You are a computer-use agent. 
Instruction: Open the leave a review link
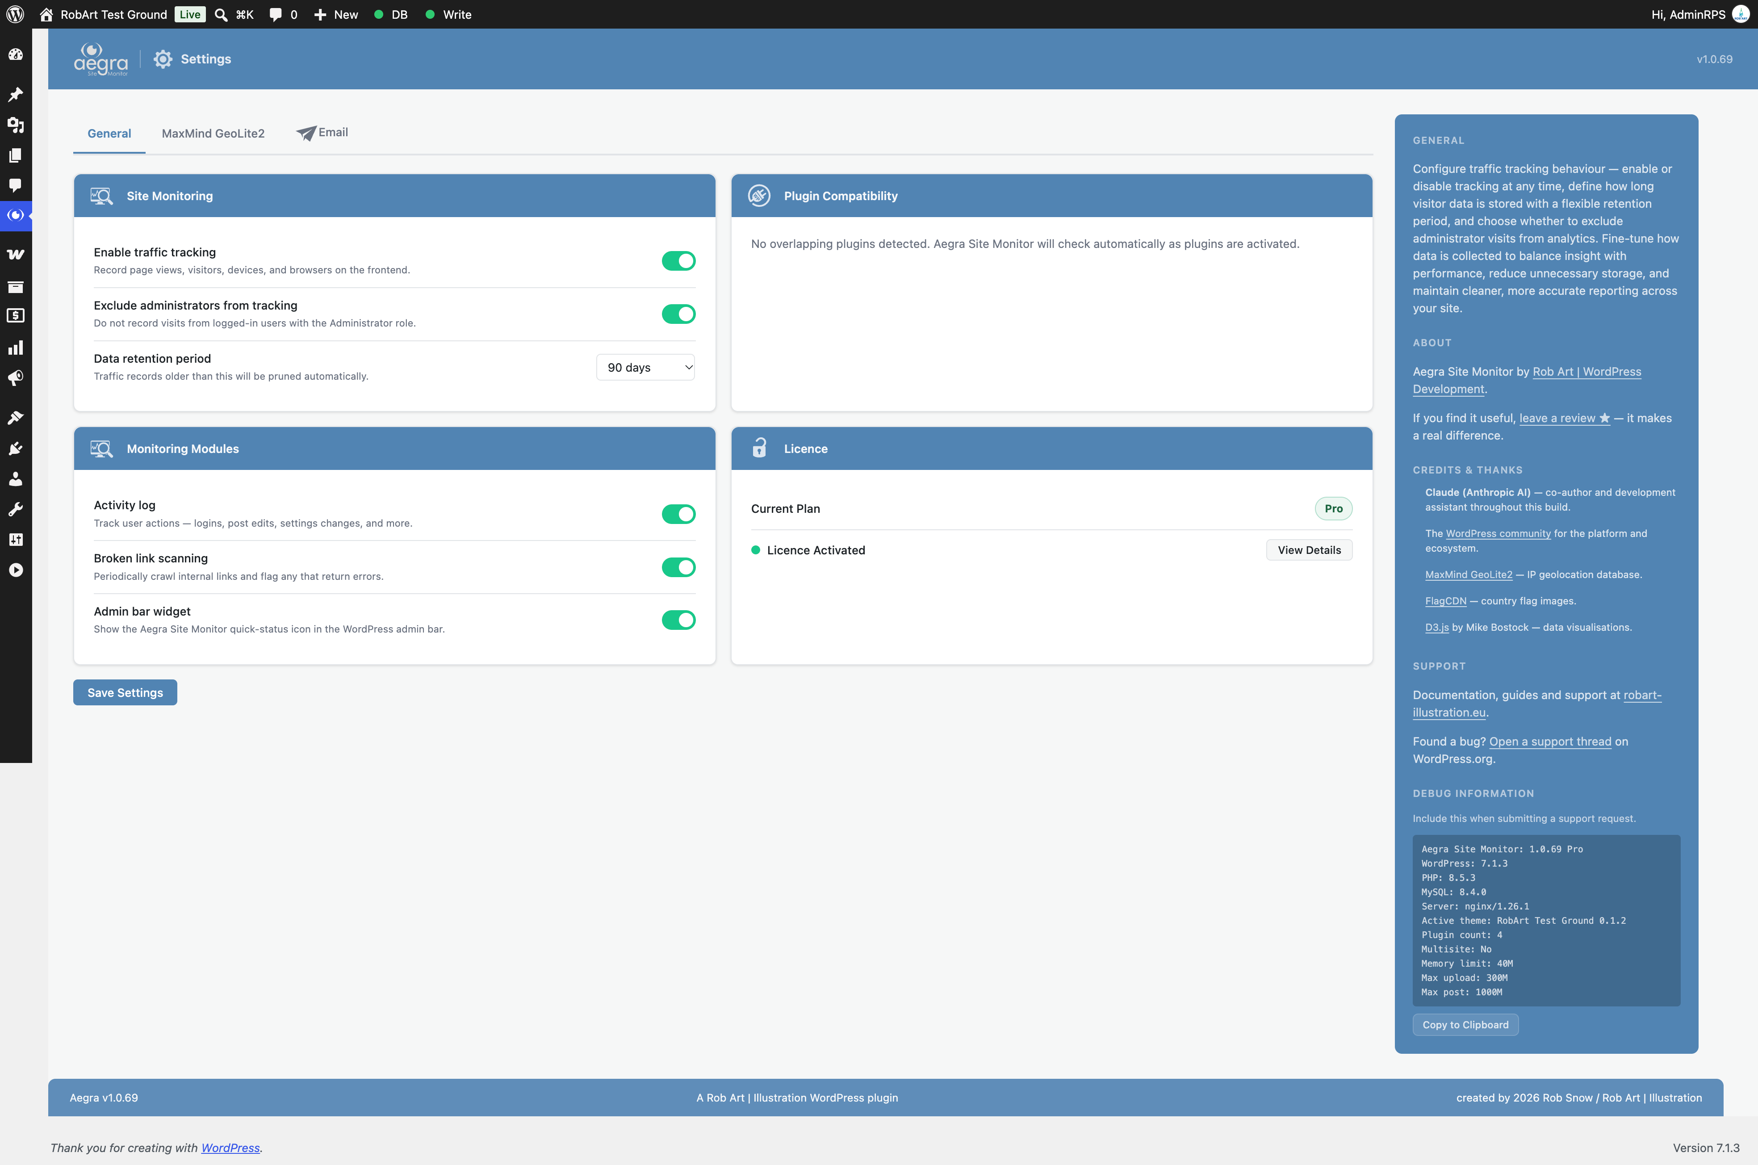point(1564,418)
